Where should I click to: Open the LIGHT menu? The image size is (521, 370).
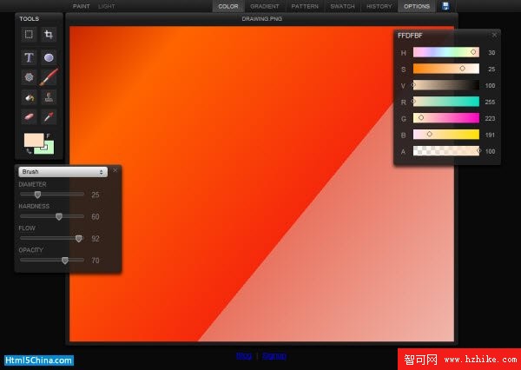(107, 6)
